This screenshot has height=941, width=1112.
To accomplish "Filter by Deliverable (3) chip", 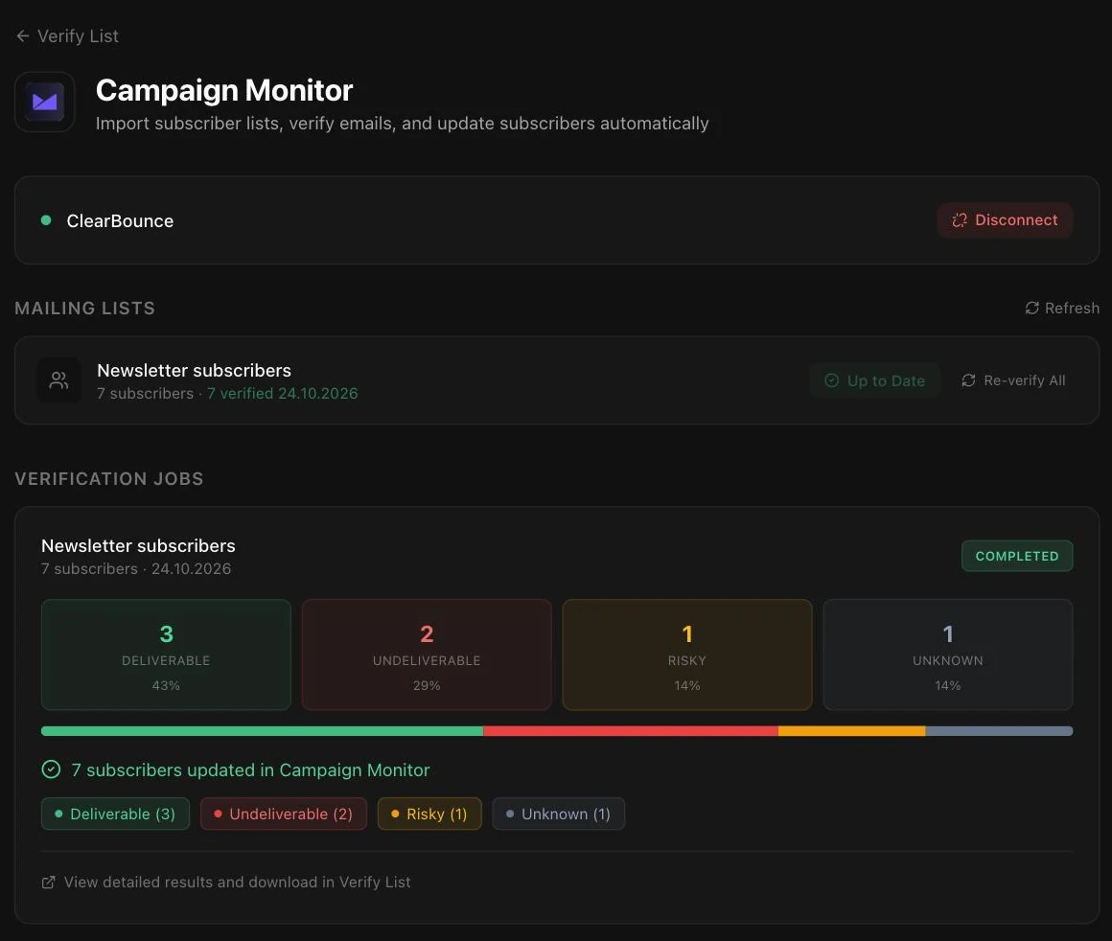I will tap(116, 815).
